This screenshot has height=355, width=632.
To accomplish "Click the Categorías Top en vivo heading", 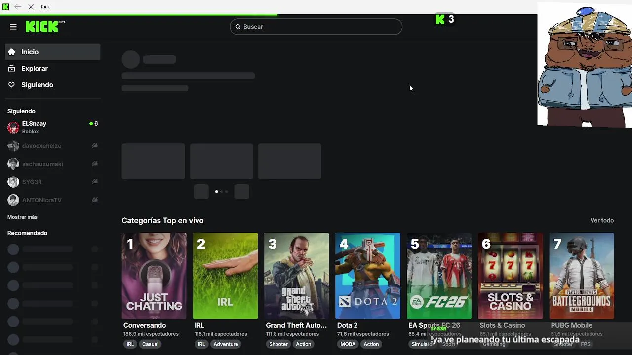I will point(162,220).
